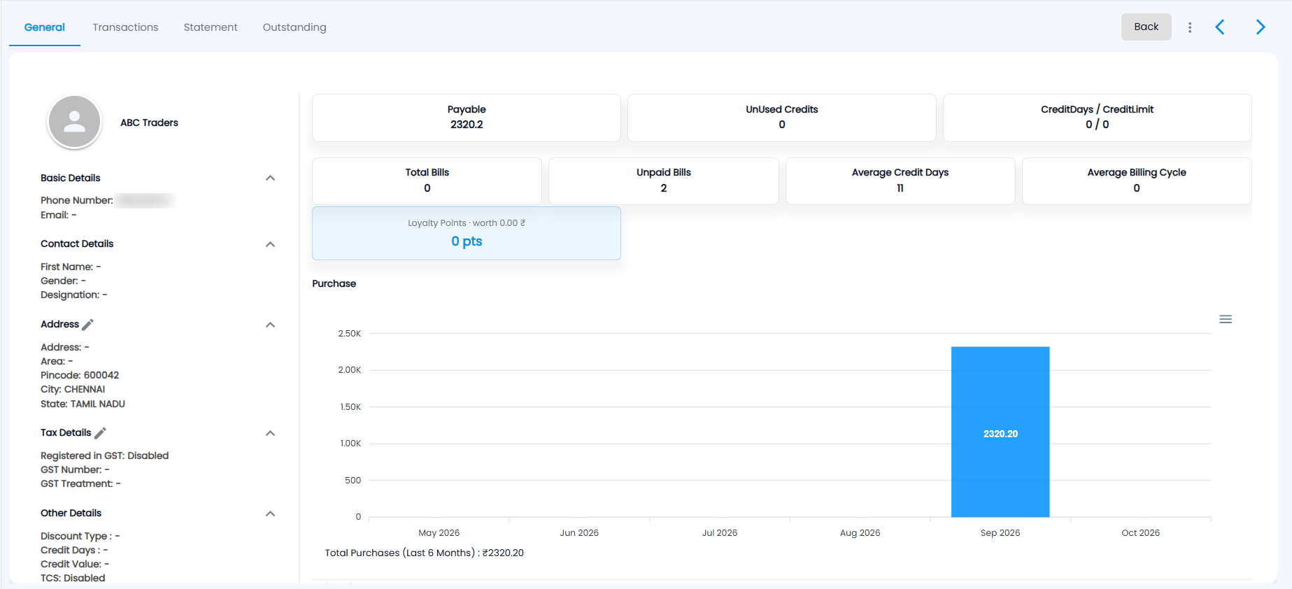Viewport: 1292px width, 589px height.
Task: Click the First Name field text
Action: [x=71, y=267]
